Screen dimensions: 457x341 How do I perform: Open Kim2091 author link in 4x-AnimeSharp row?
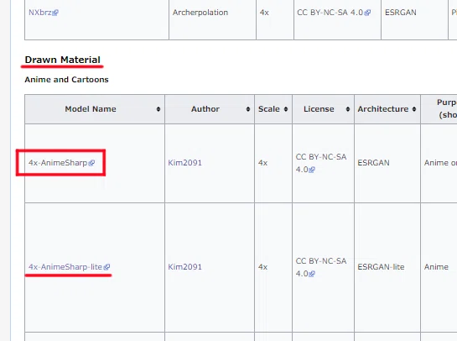pyautogui.click(x=184, y=163)
